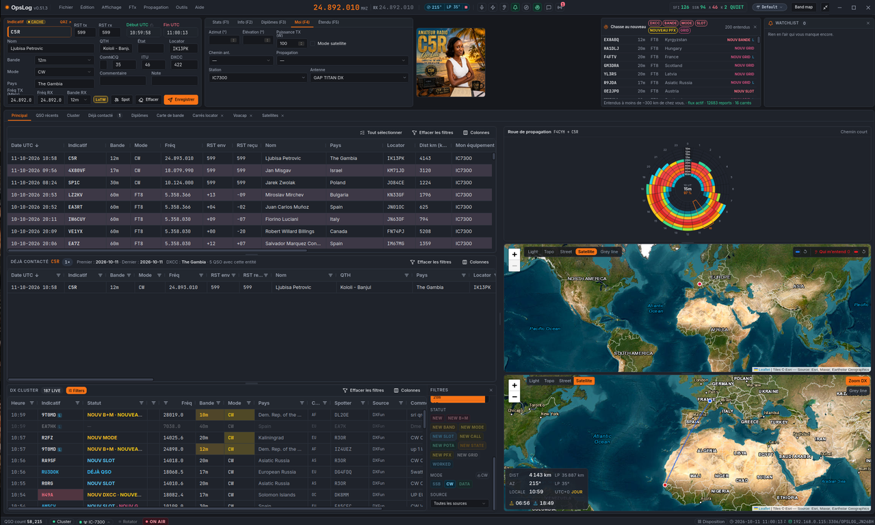
Task: Click the lightning bolt icon in top toolbar
Action: point(493,8)
